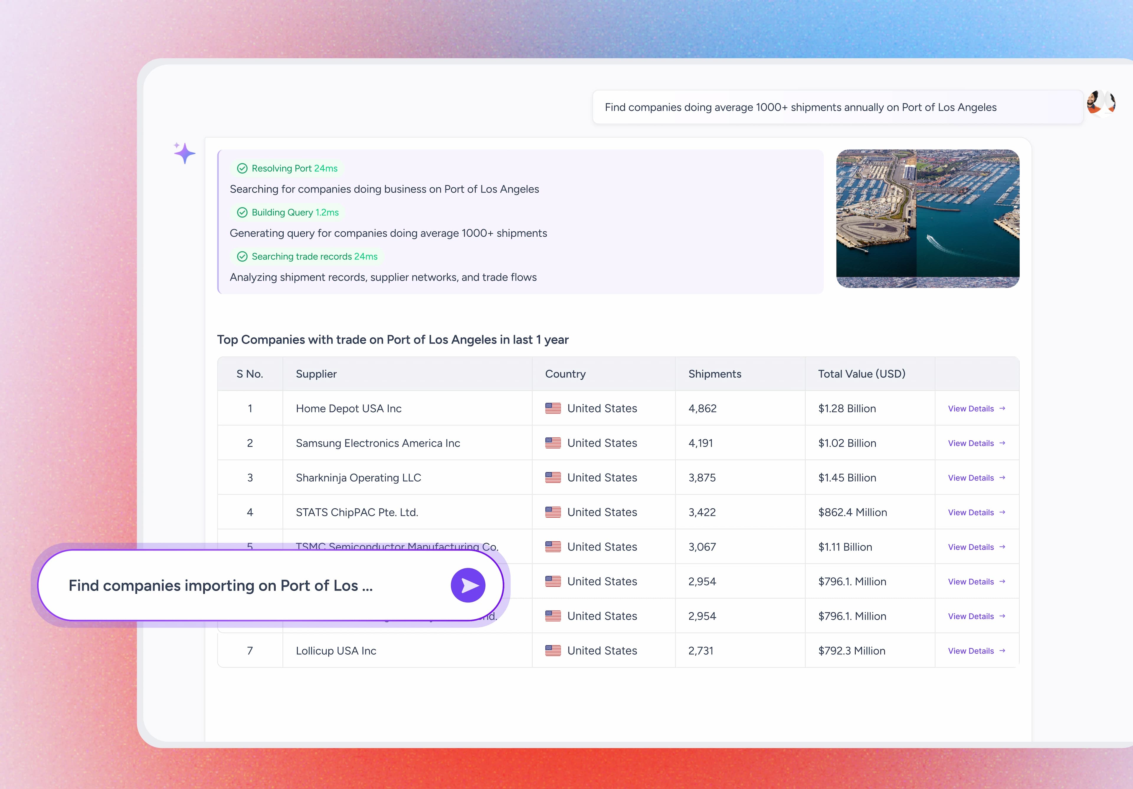Screen dimensions: 1133x789
Task: Click the sent query message bubble
Action: pyautogui.click(x=837, y=107)
